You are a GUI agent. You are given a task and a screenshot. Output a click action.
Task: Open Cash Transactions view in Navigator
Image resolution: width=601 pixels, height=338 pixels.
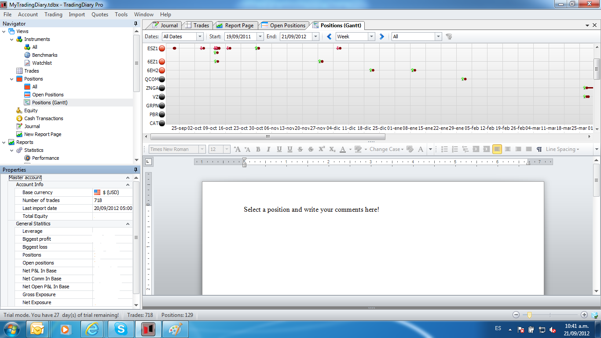tap(44, 118)
